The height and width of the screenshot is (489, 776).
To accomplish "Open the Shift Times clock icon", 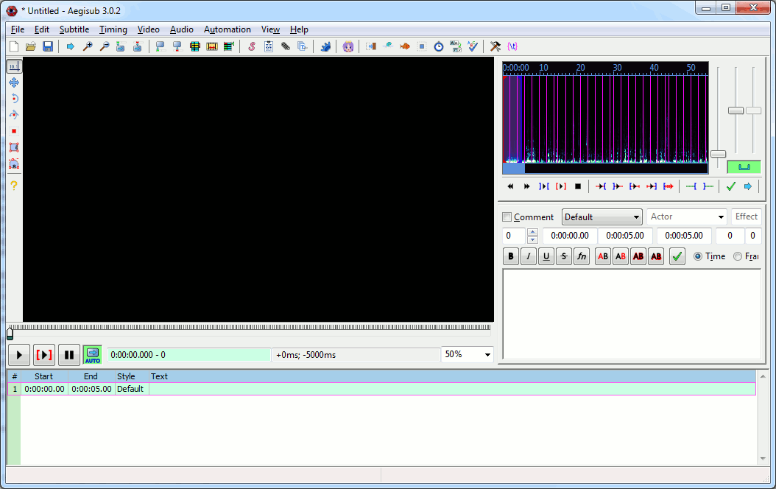I will click(439, 46).
